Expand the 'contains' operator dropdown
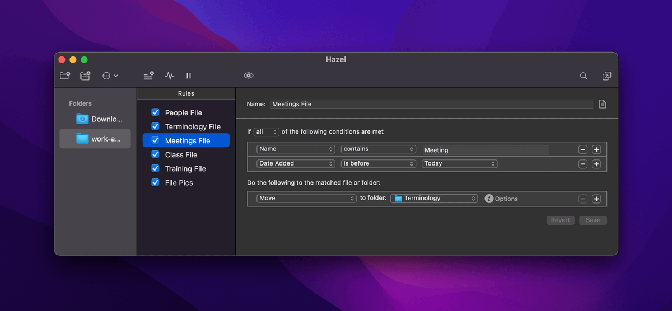 click(379, 149)
